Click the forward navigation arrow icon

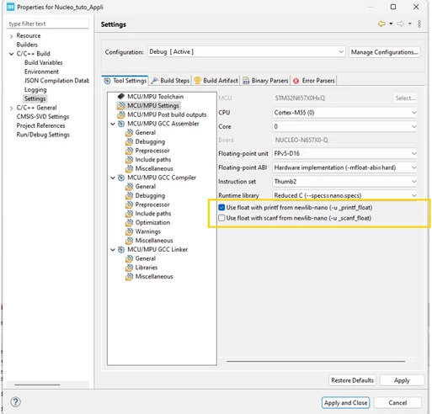click(x=401, y=24)
